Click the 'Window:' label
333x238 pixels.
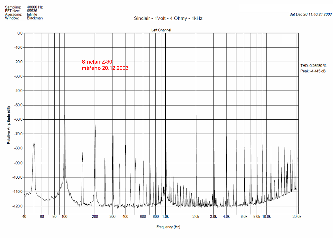coord(12,18)
